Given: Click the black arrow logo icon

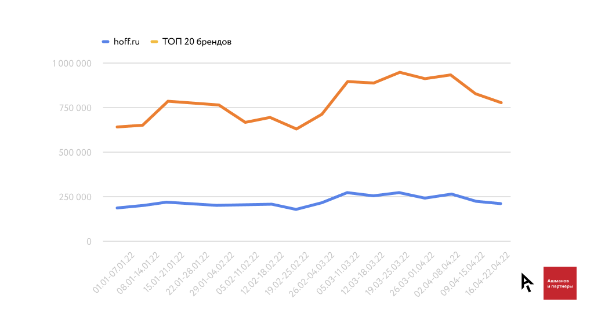Looking at the screenshot, I should pos(527,282).
